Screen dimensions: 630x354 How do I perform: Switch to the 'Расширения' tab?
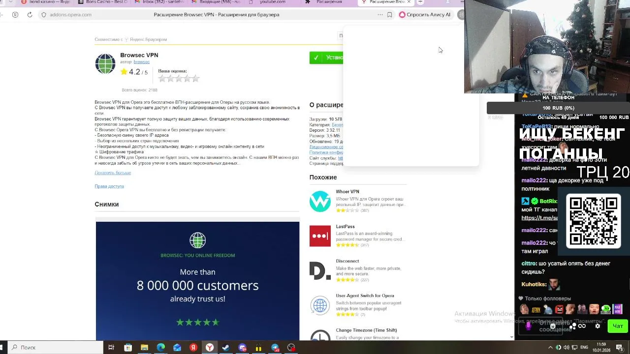click(329, 2)
